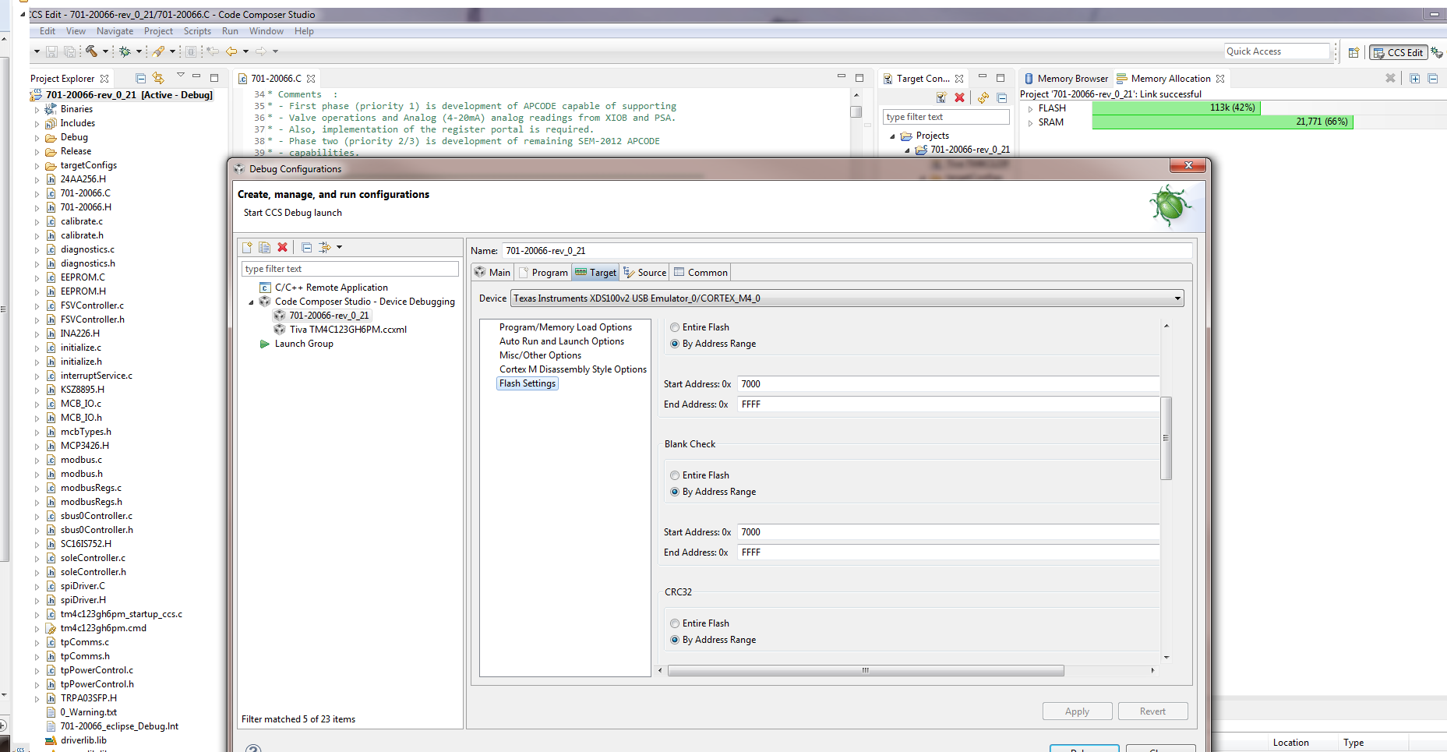Click Link with Editor icon in Project Explorer
This screenshot has height=752, width=1447.
point(158,78)
